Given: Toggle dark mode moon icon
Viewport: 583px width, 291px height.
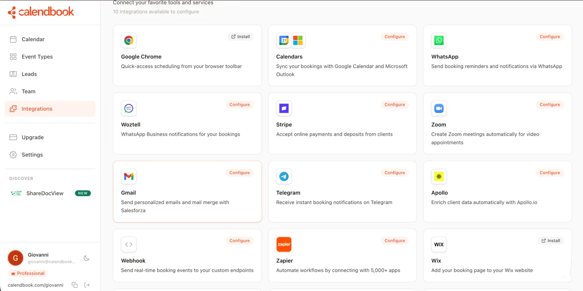Looking at the screenshot, I should 86,258.
